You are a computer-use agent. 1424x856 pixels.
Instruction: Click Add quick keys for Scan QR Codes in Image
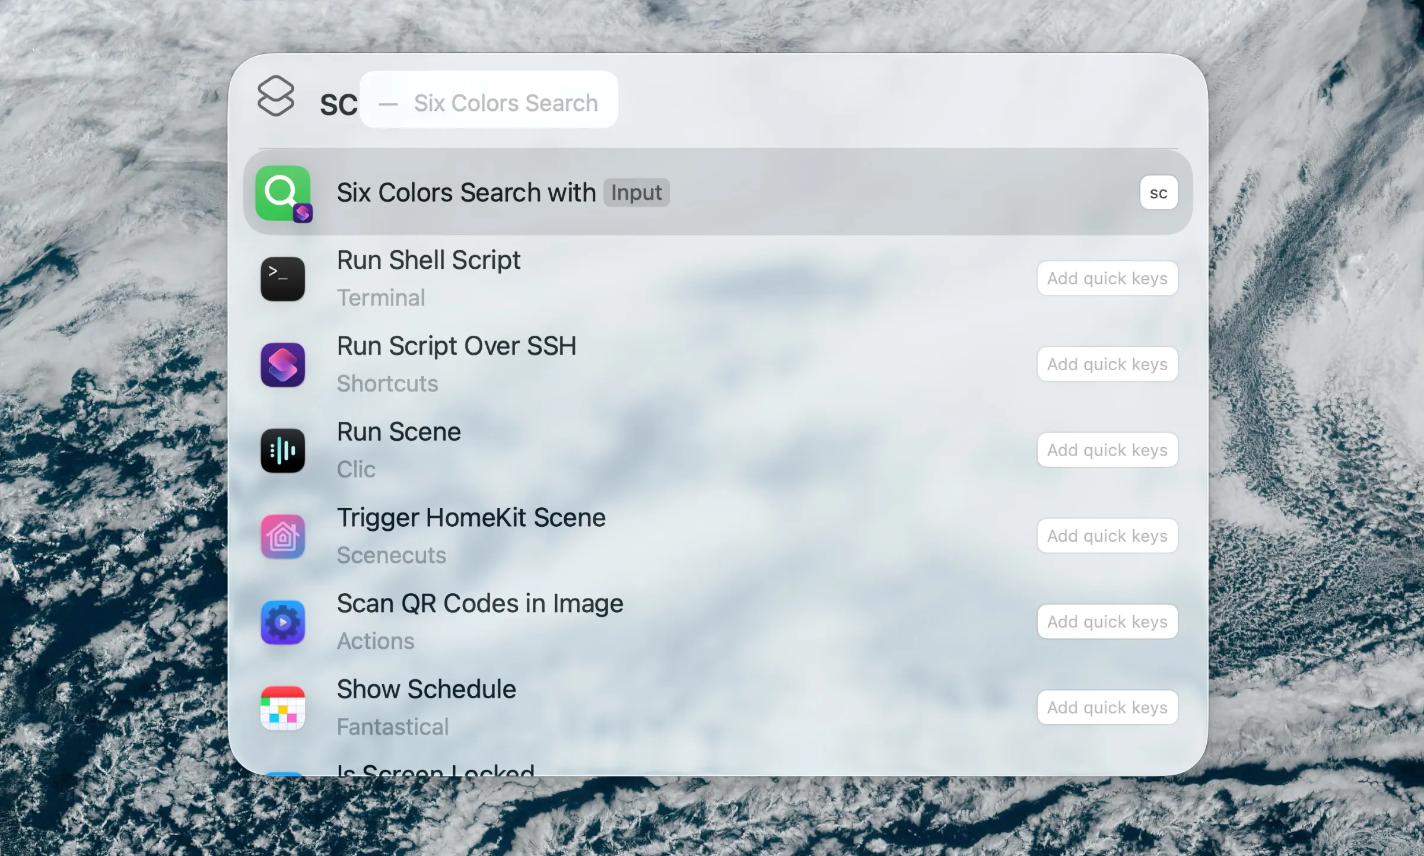pyautogui.click(x=1107, y=621)
